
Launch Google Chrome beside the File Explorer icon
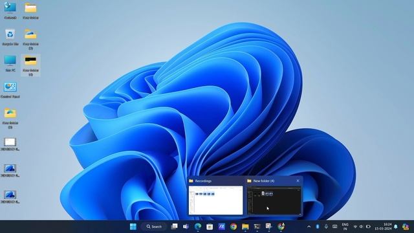click(234, 227)
